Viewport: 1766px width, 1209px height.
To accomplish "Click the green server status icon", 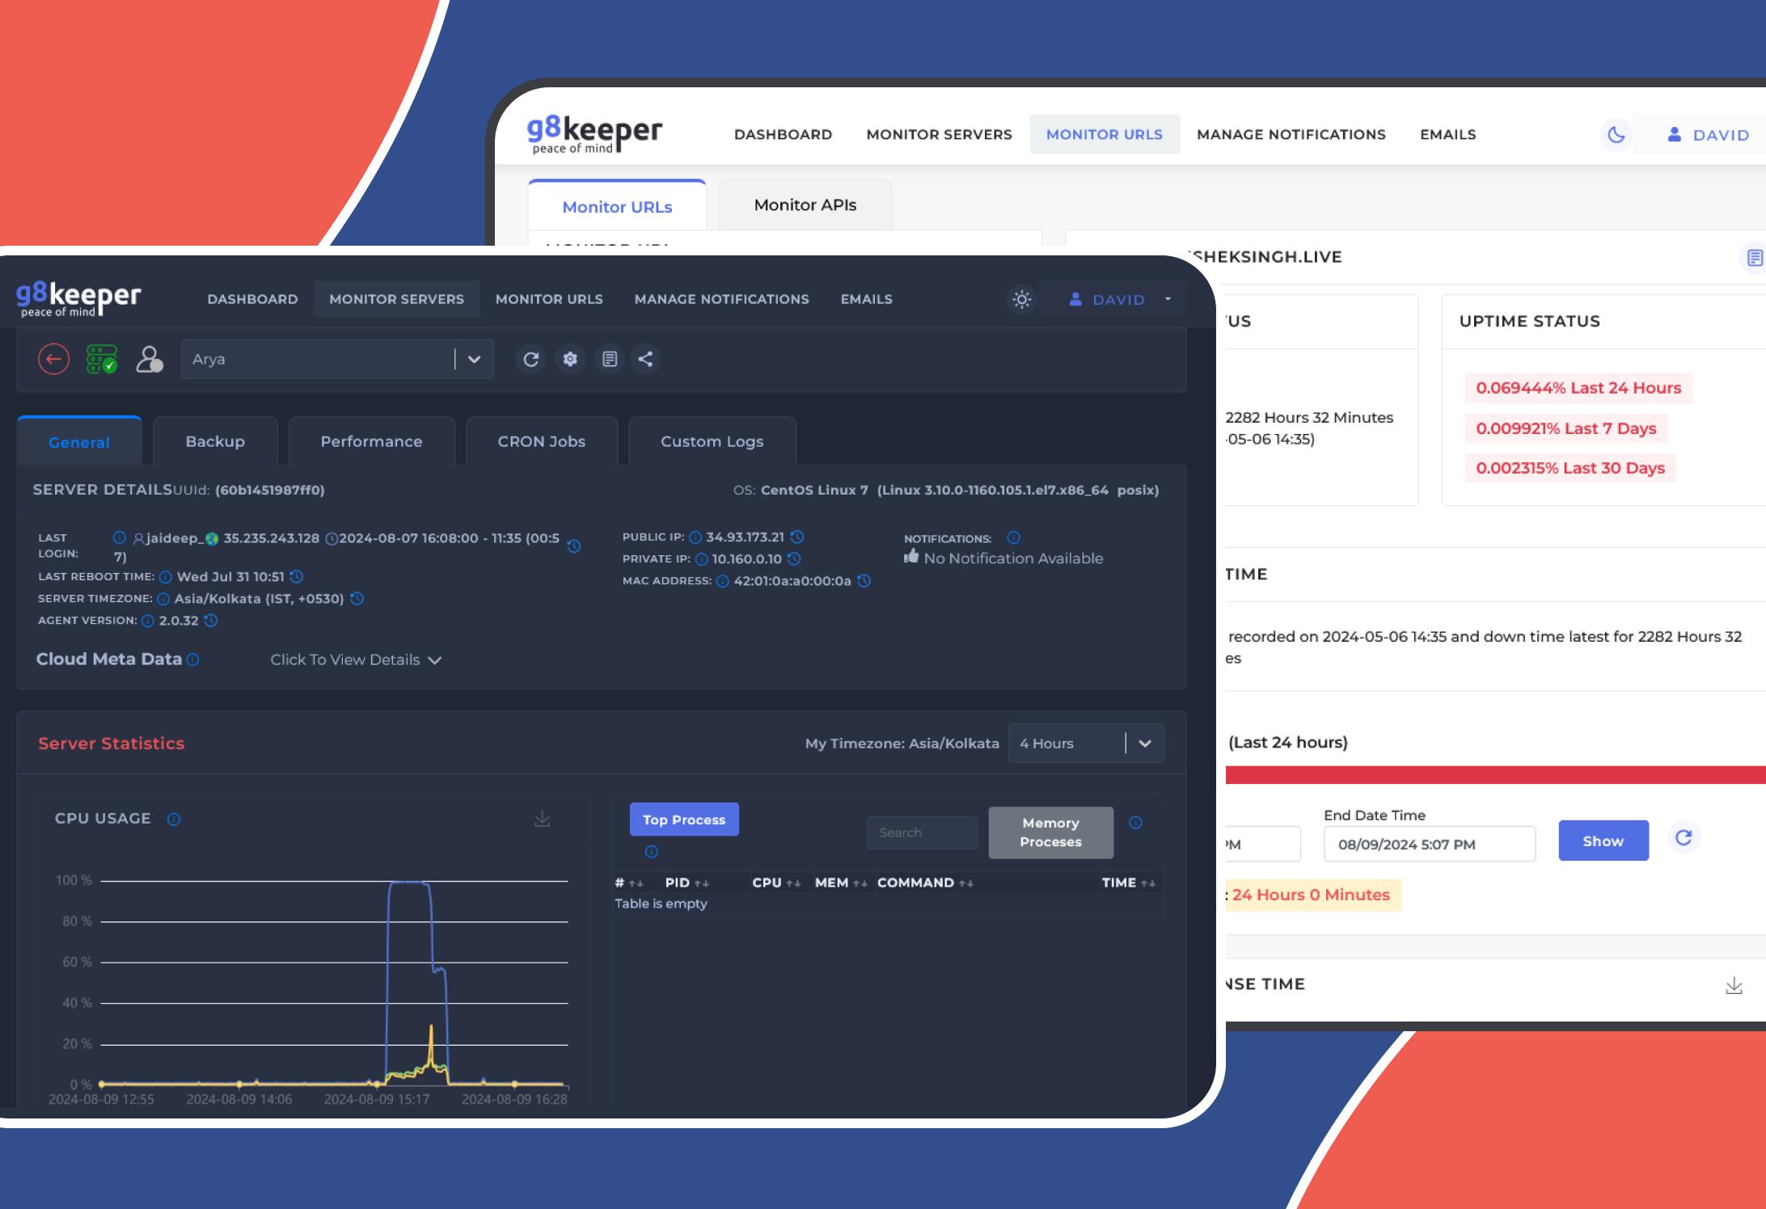I will [x=102, y=359].
